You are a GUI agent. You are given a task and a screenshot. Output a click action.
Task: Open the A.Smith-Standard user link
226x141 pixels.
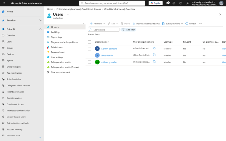point(109,49)
